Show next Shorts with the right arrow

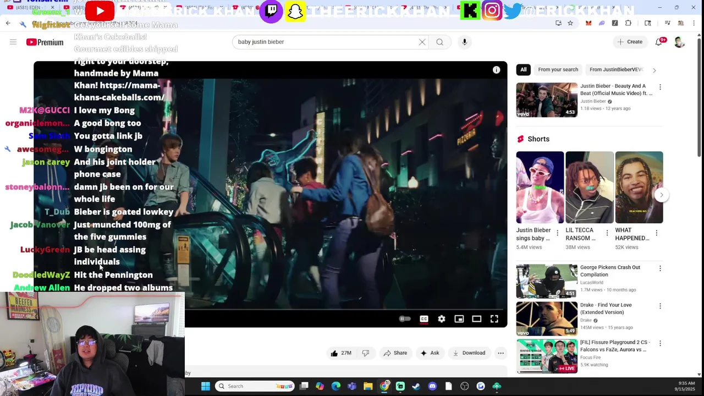click(x=662, y=195)
